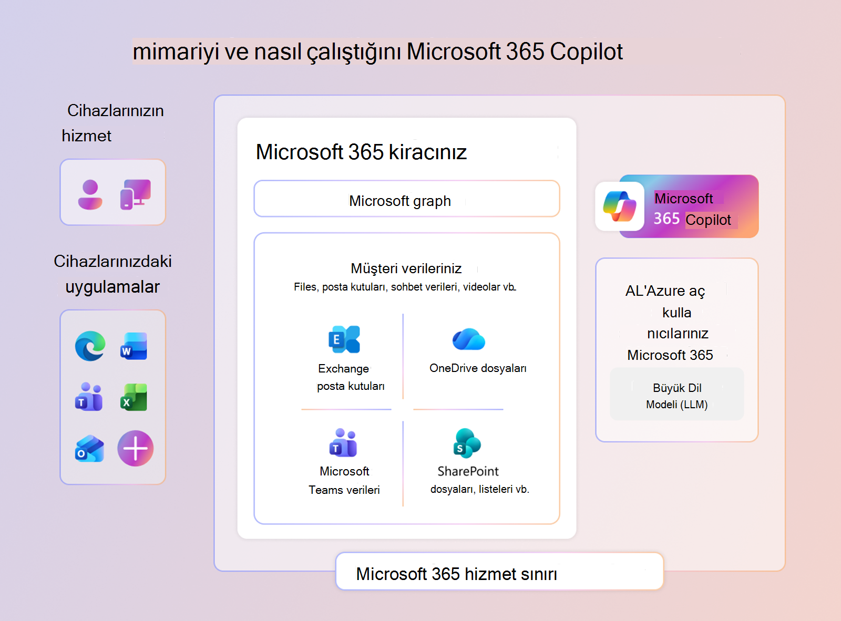Viewport: 841px width, 621px height.
Task: Click the 'Exchange posta kutuları' label
Action: click(x=351, y=377)
